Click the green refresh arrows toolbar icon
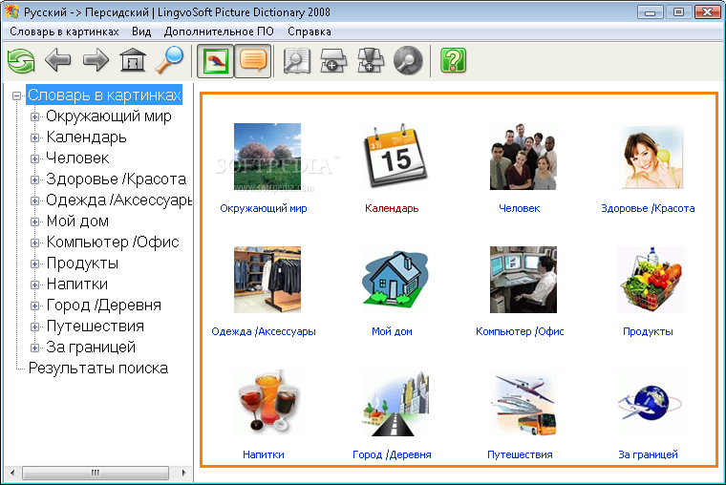The image size is (726, 485). tap(21, 61)
